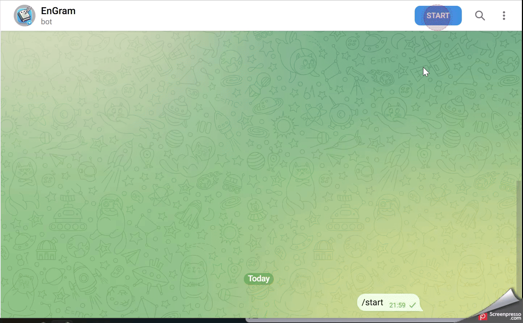This screenshot has width=523, height=323.
Task: Click the sent checkmark on /start message
Action: tap(412, 305)
